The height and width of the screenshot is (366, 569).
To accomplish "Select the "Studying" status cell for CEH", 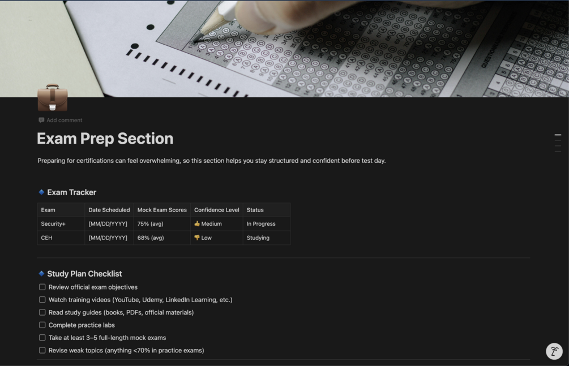I will tap(258, 238).
